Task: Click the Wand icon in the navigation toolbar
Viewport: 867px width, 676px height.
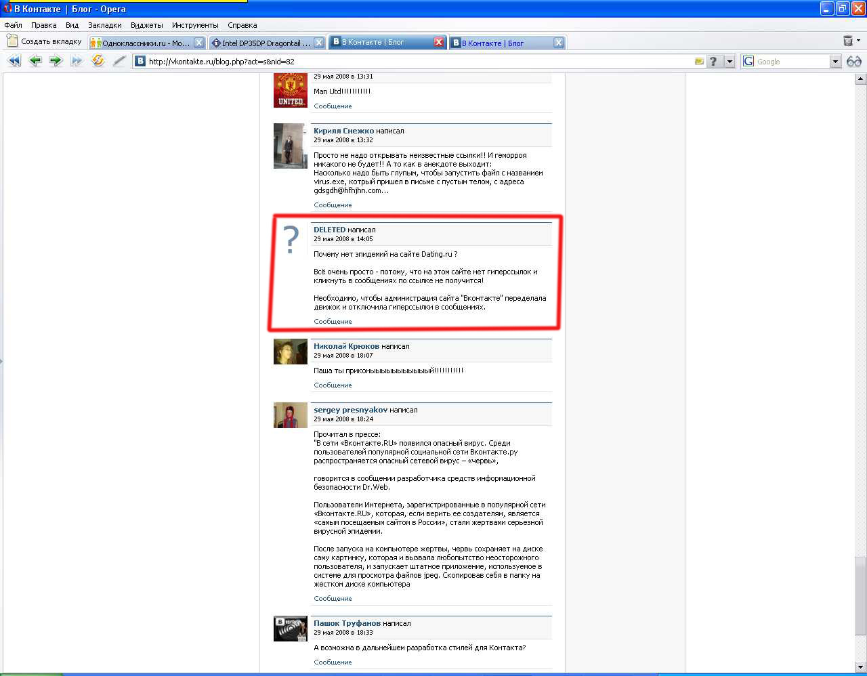Action: (x=119, y=61)
